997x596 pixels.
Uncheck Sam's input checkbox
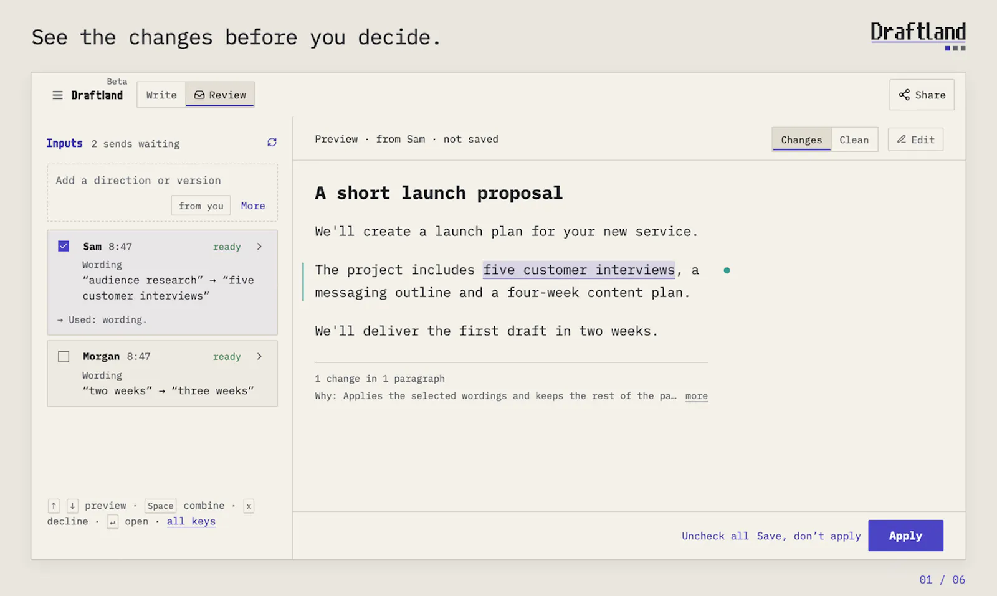tap(64, 246)
